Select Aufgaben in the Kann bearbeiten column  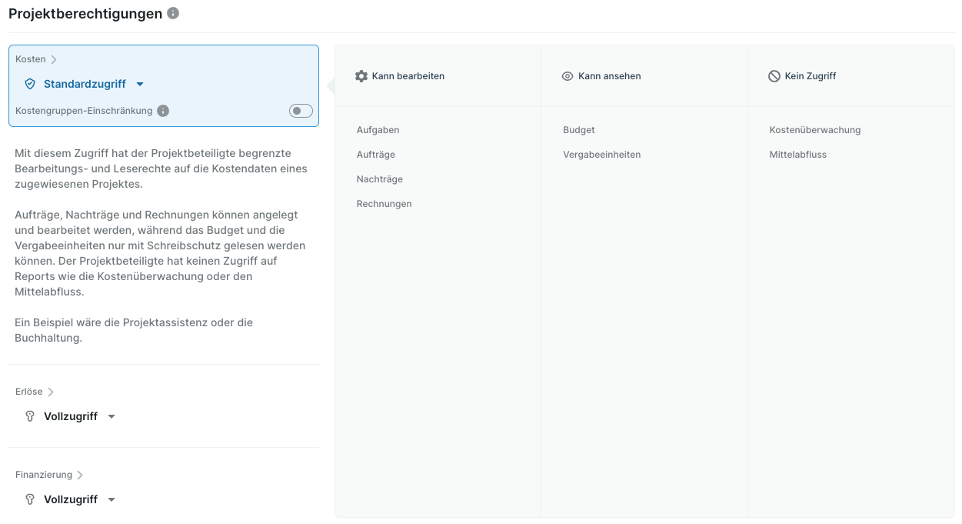coord(378,130)
